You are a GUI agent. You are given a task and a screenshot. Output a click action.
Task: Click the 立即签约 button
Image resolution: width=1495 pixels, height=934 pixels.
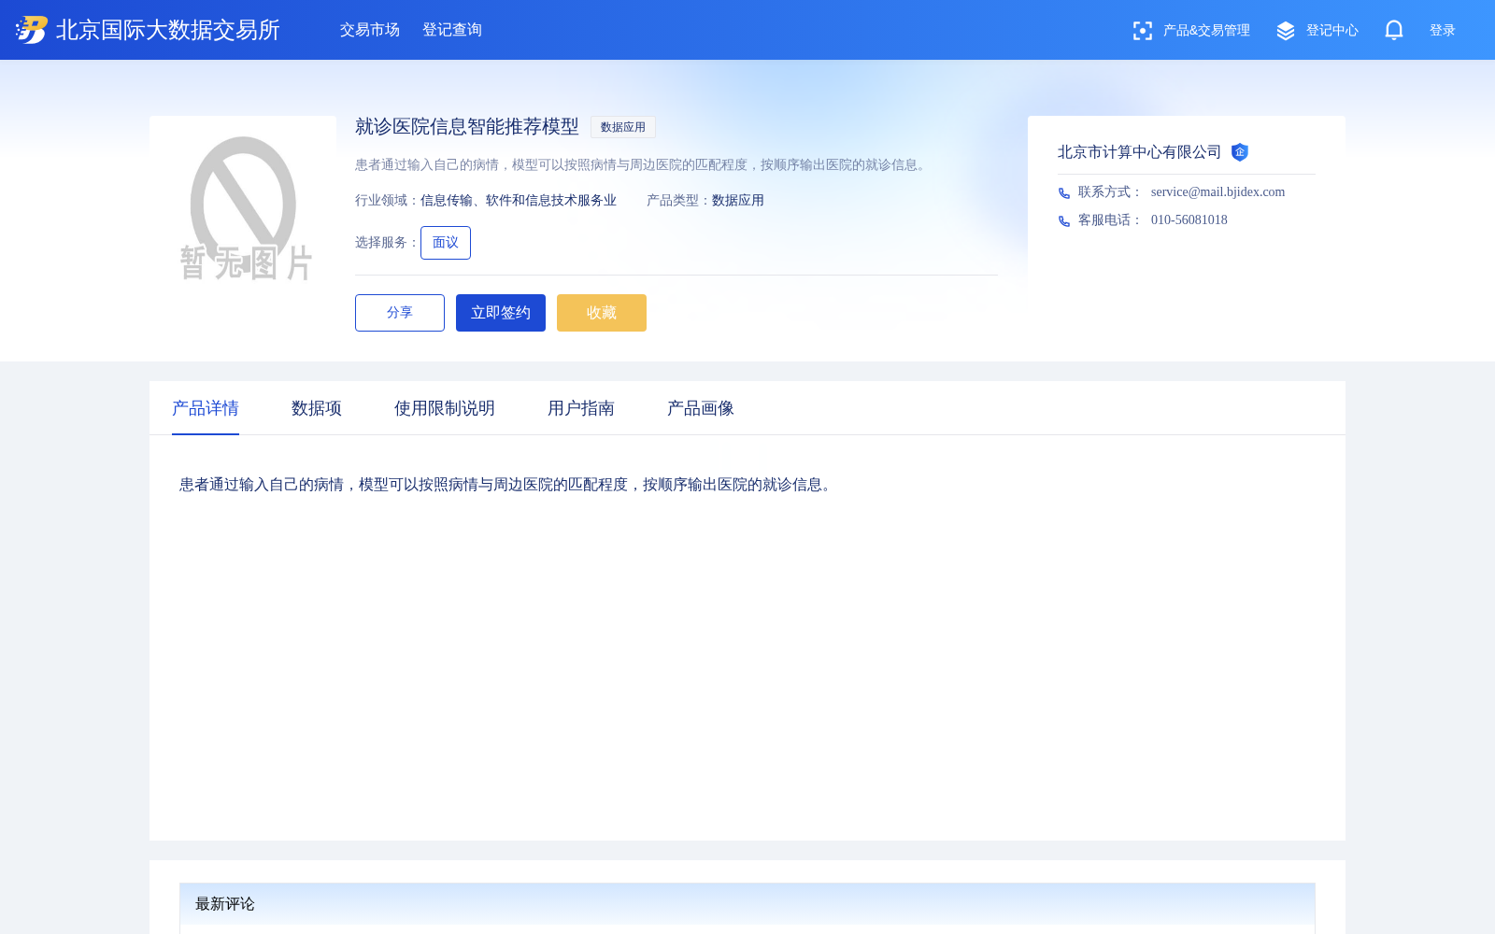[501, 313]
